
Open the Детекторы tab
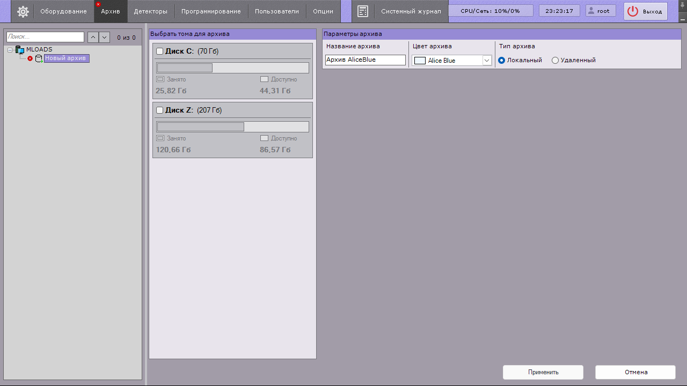[151, 11]
